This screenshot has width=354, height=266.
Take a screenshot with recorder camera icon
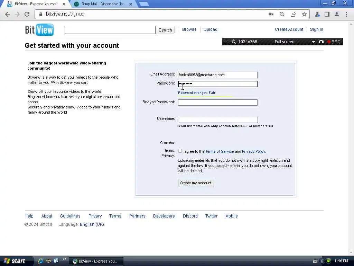321,42
